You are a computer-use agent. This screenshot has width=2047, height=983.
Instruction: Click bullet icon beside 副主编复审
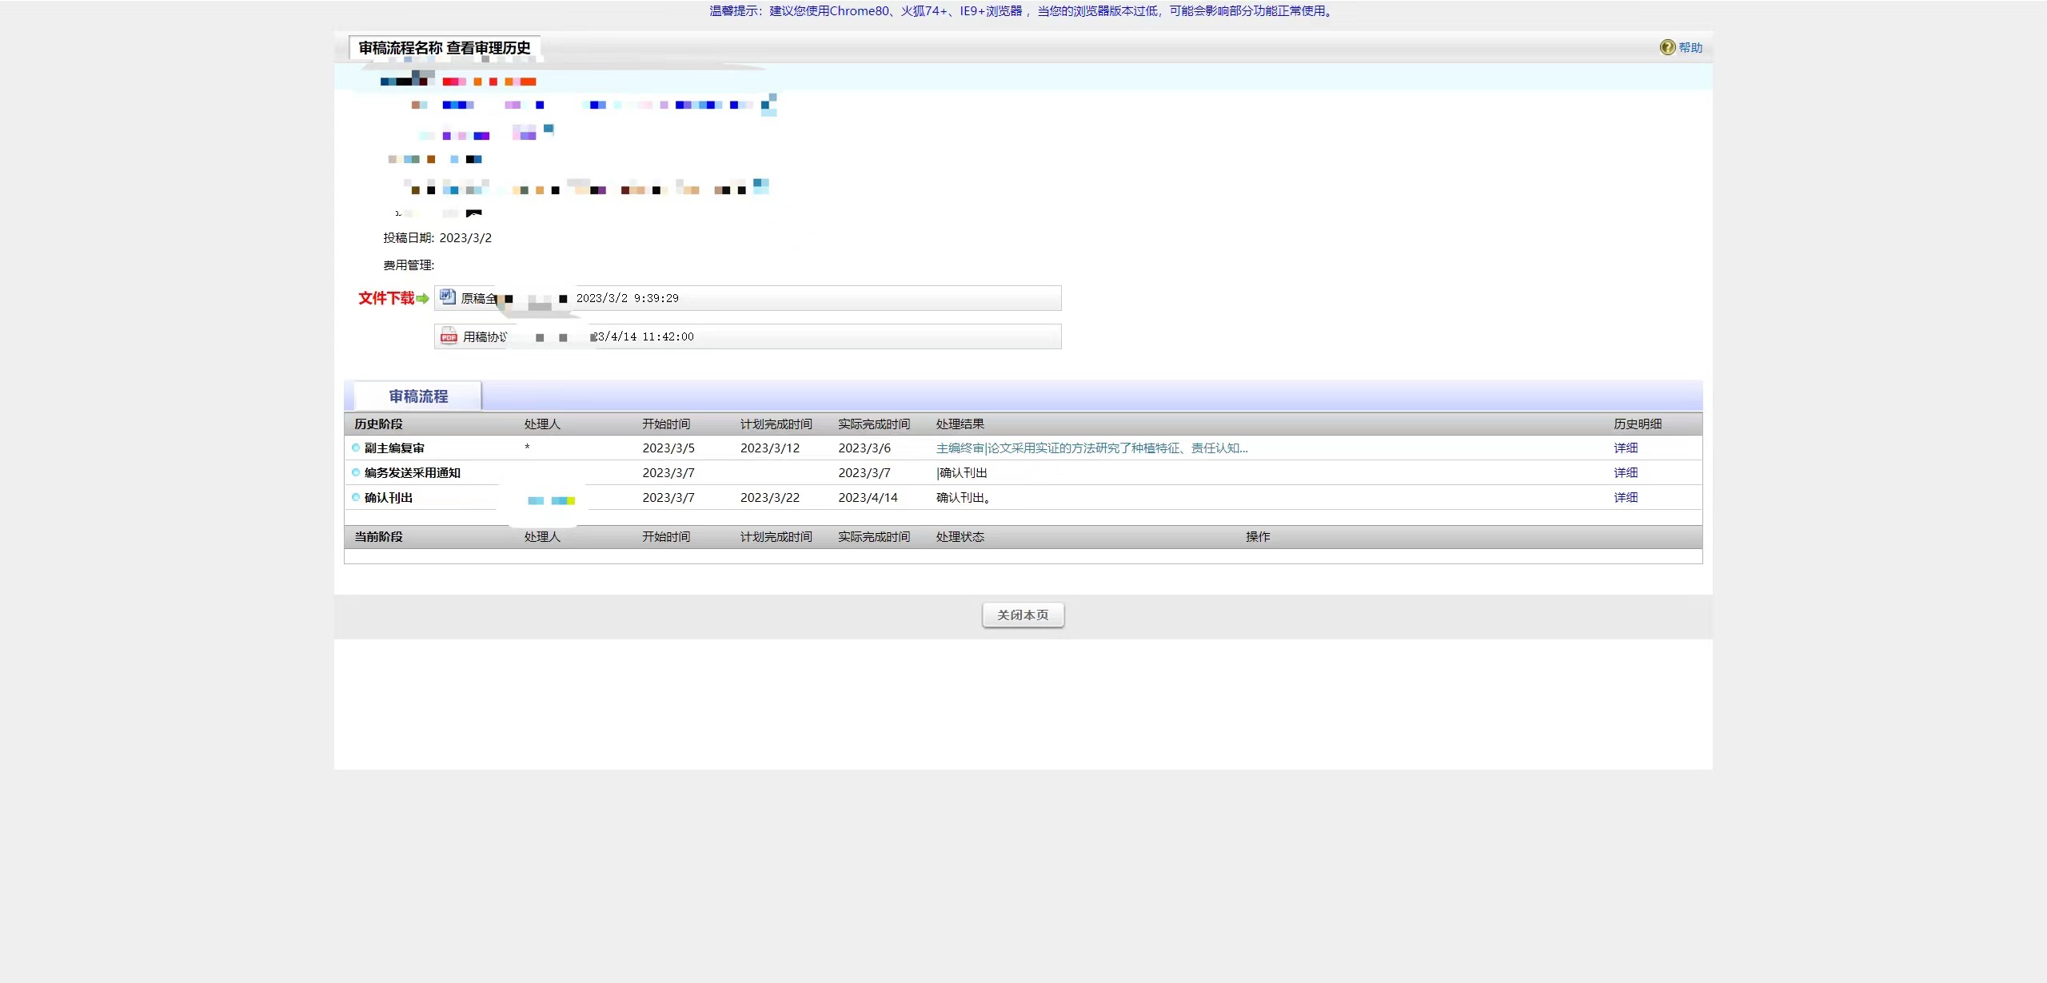click(356, 448)
